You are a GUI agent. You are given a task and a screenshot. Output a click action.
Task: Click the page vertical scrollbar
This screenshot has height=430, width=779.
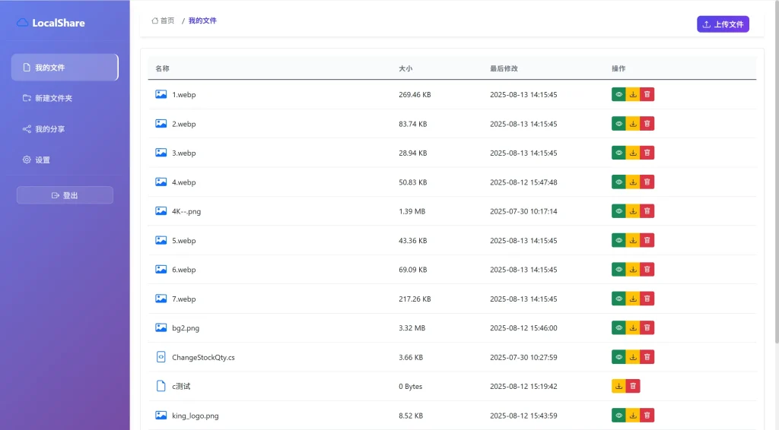[777, 171]
